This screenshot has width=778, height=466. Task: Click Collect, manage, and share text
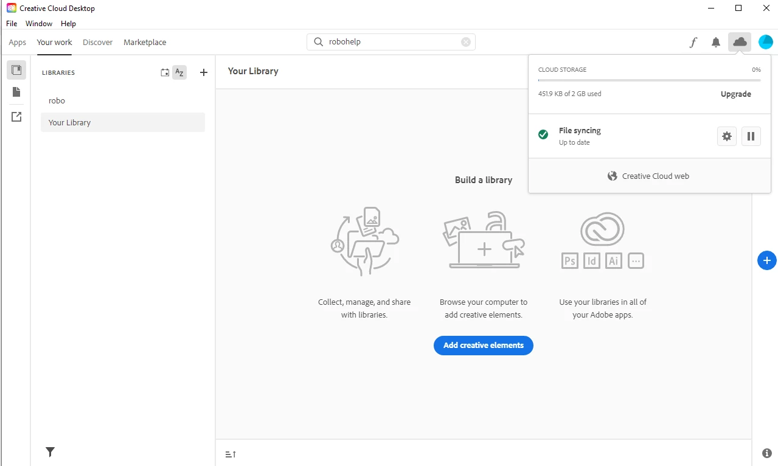(x=364, y=308)
